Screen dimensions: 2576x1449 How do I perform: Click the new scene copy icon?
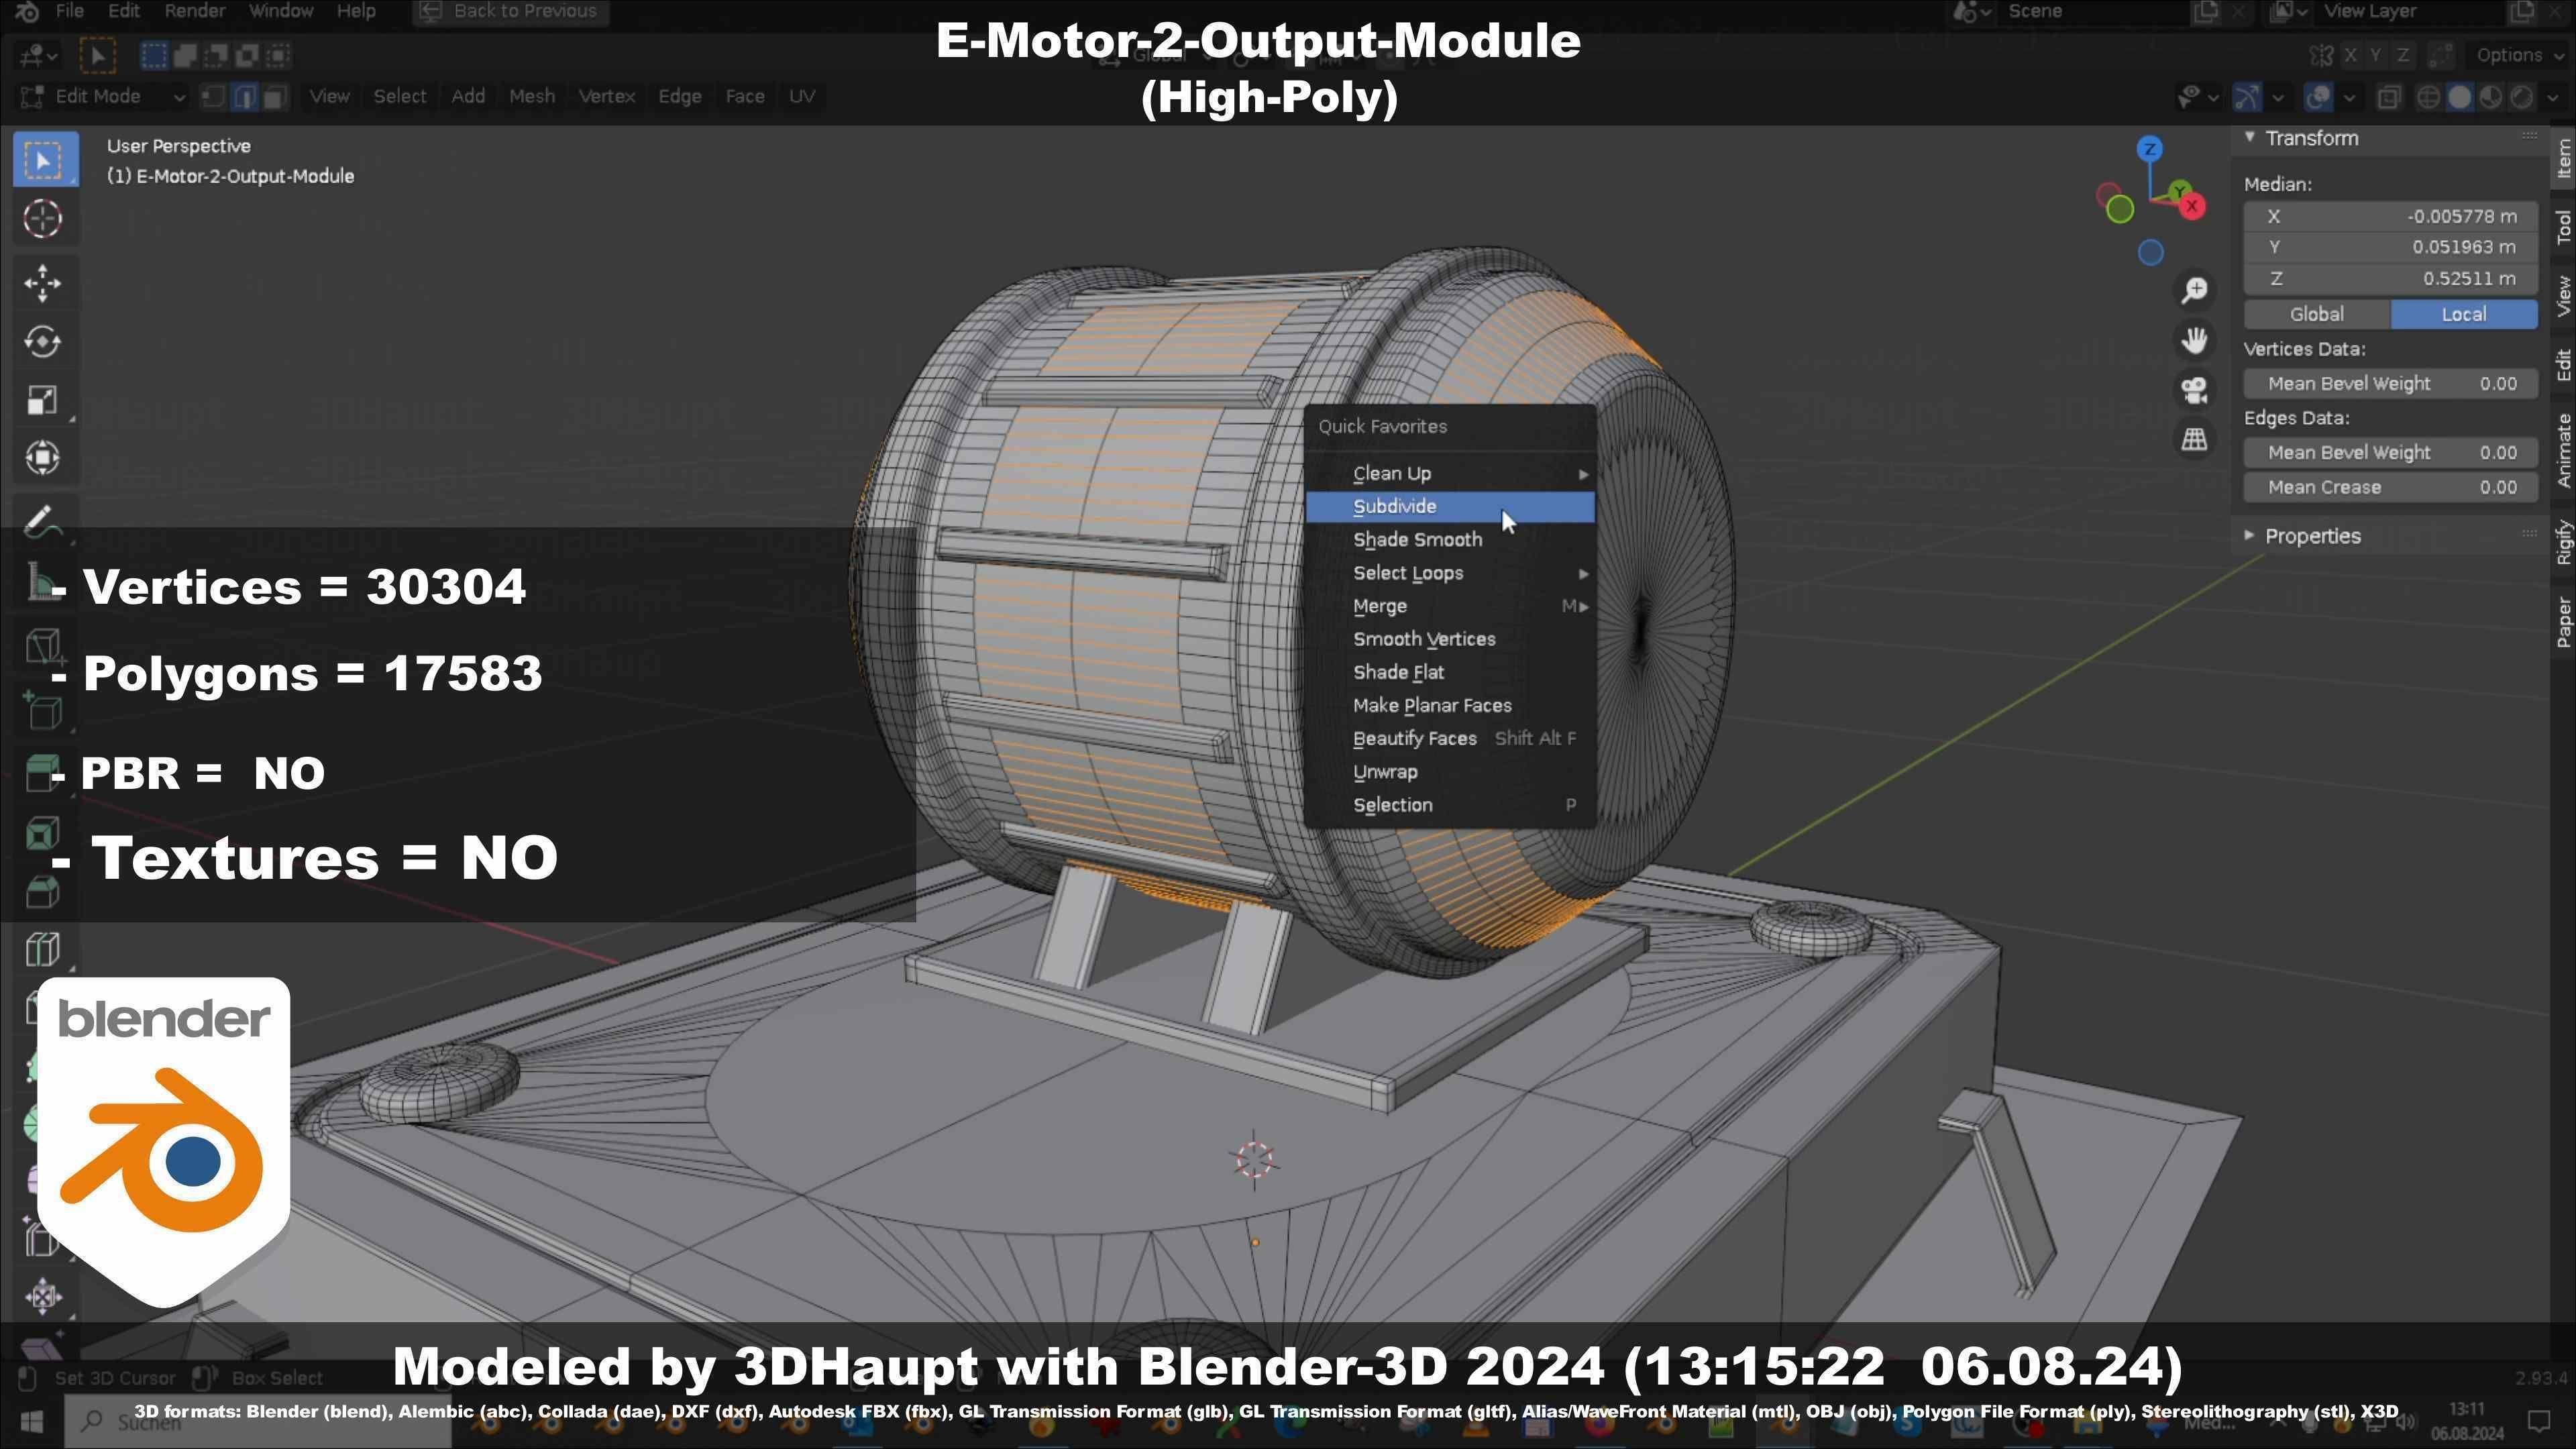2205,11
